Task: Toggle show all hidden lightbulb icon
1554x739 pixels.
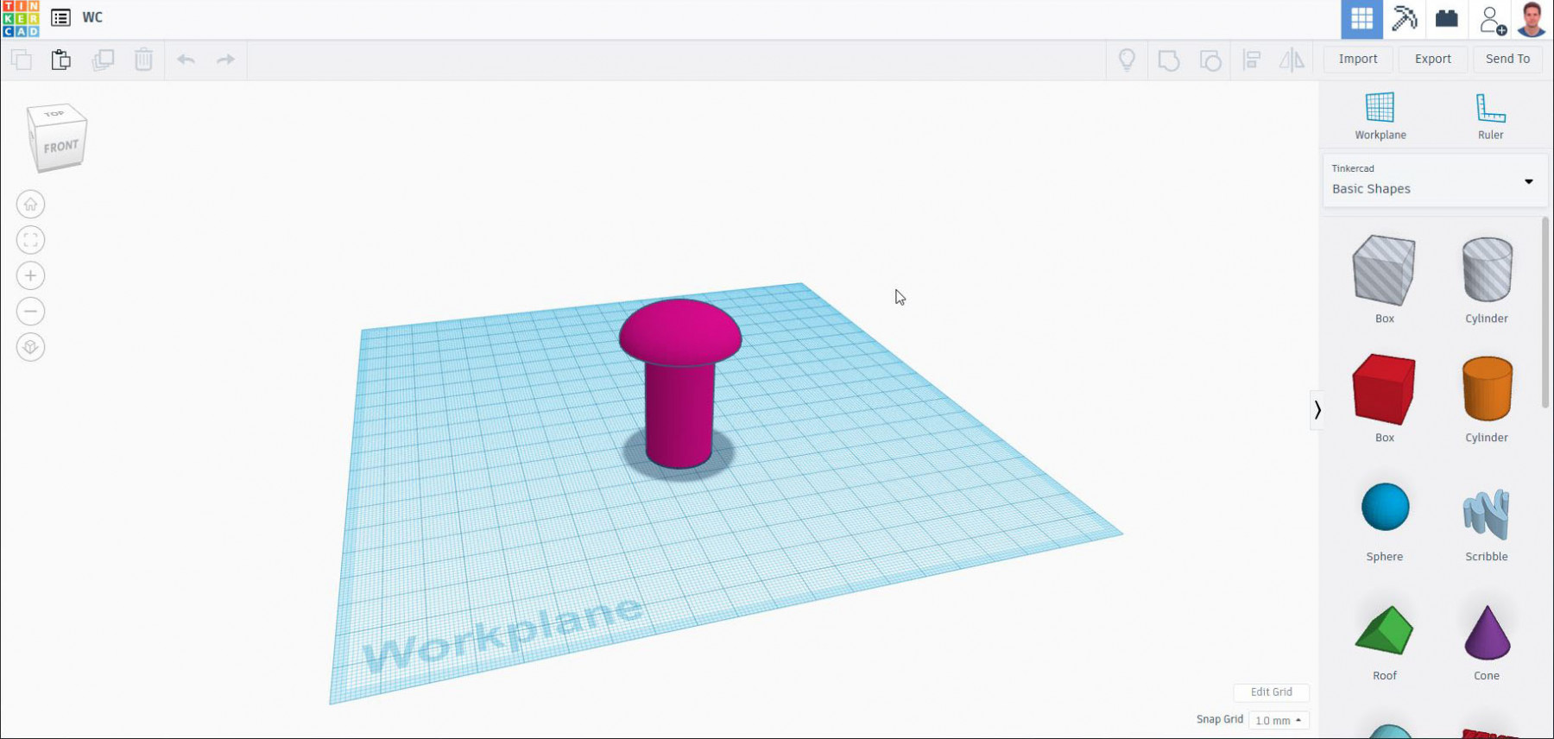Action: click(x=1127, y=60)
